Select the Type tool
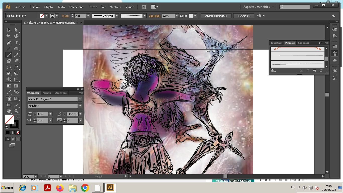Screen dimensions: 343x193 pyautogui.click(x=16, y=43)
